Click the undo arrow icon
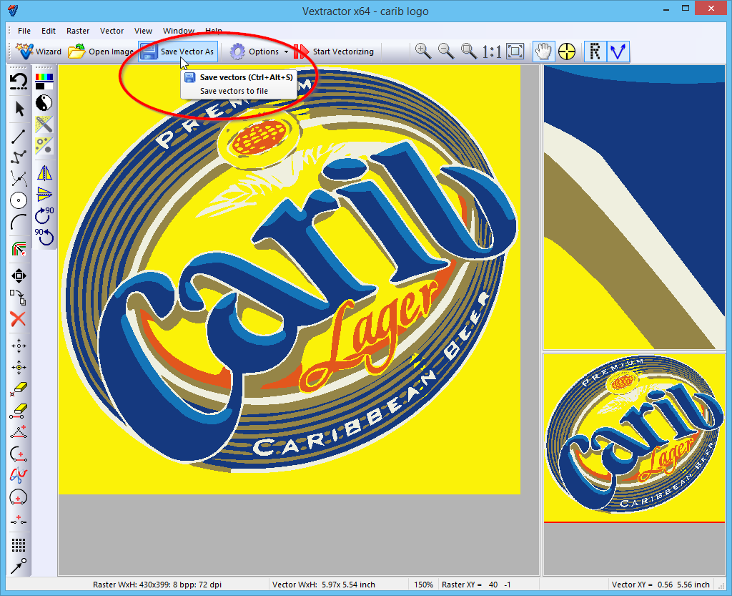 coord(19,82)
